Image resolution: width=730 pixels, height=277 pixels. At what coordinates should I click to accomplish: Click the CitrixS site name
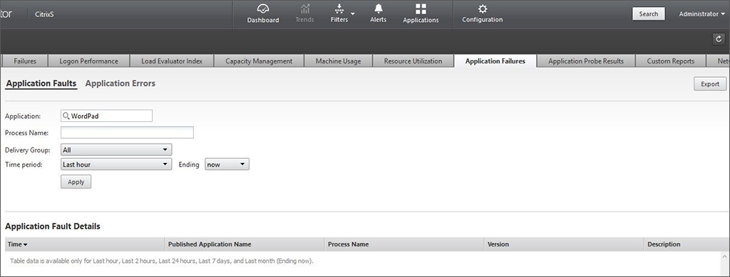tap(44, 14)
